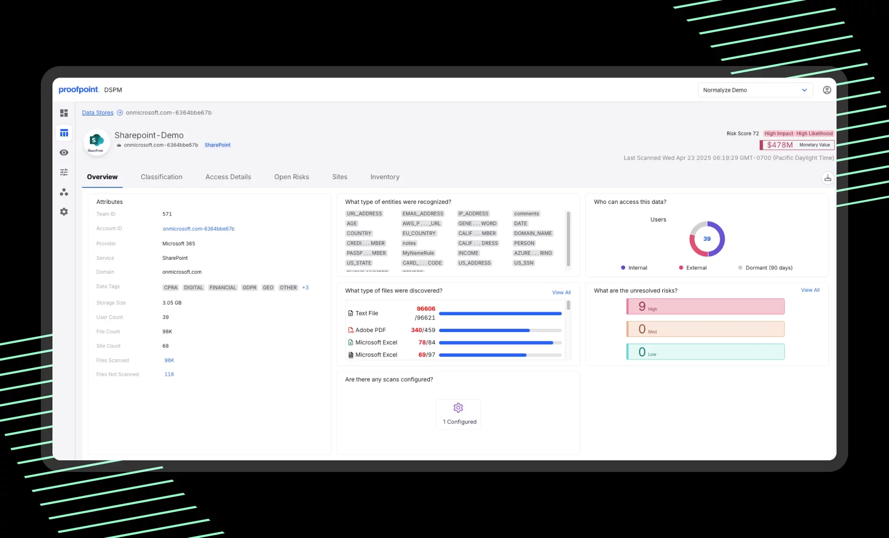Open the eye visibility icon in sidebar
Viewport: 889px width, 538px height.
coord(64,152)
